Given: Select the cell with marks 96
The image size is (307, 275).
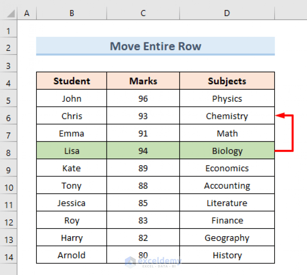Looking at the screenshot, I should pyautogui.click(x=143, y=98).
